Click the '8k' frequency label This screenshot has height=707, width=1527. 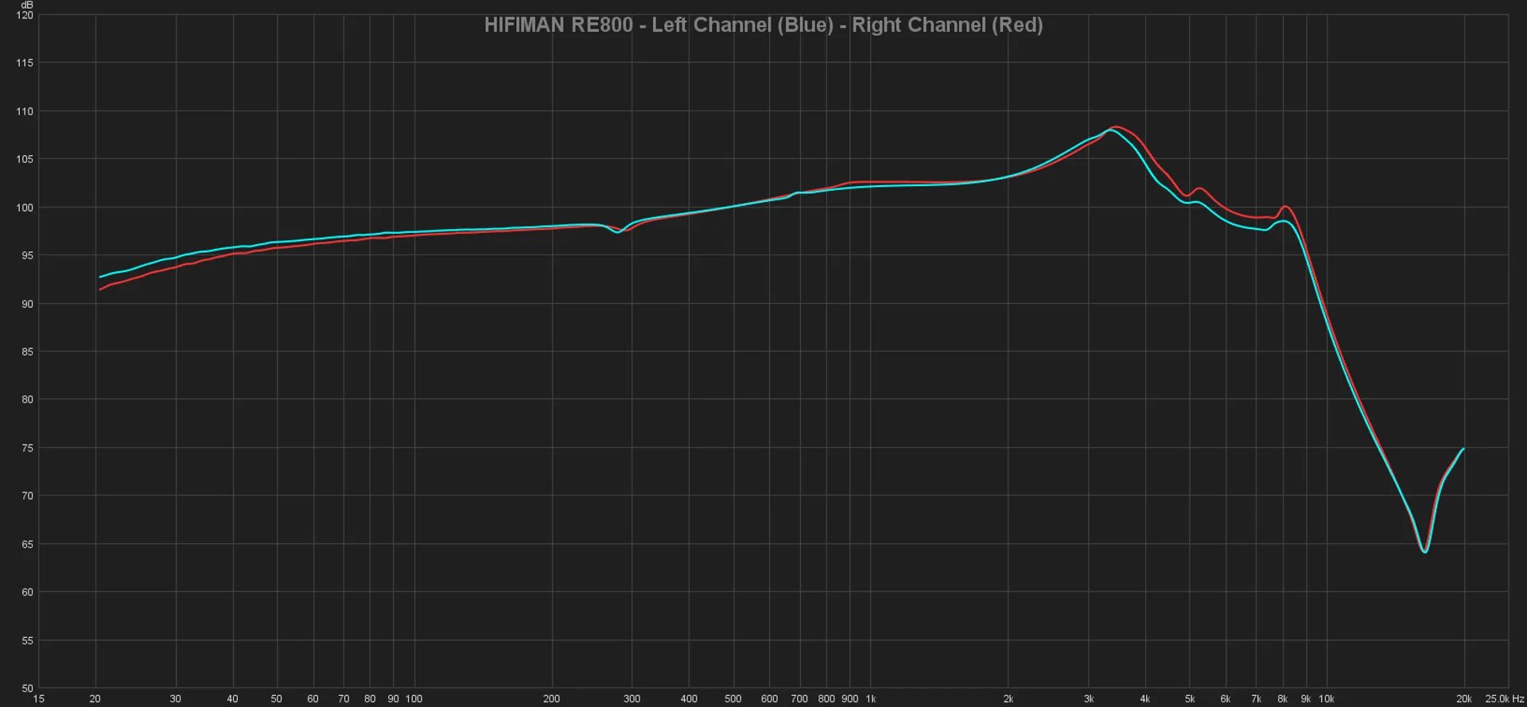point(1282,699)
